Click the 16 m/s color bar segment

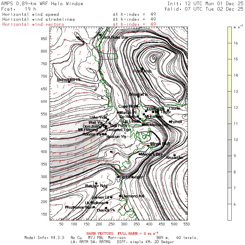click(229, 35)
